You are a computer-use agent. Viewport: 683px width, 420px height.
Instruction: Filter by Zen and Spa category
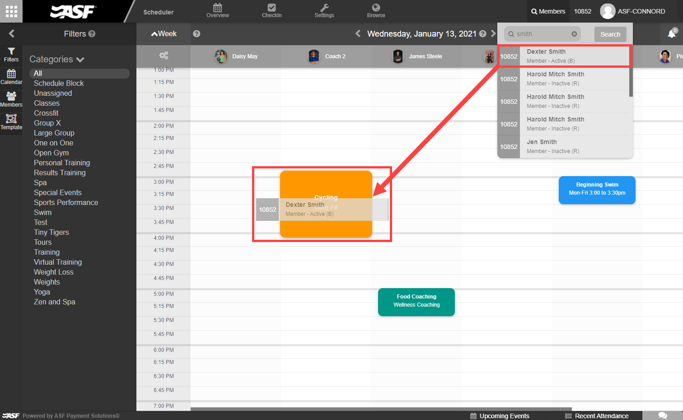point(54,302)
